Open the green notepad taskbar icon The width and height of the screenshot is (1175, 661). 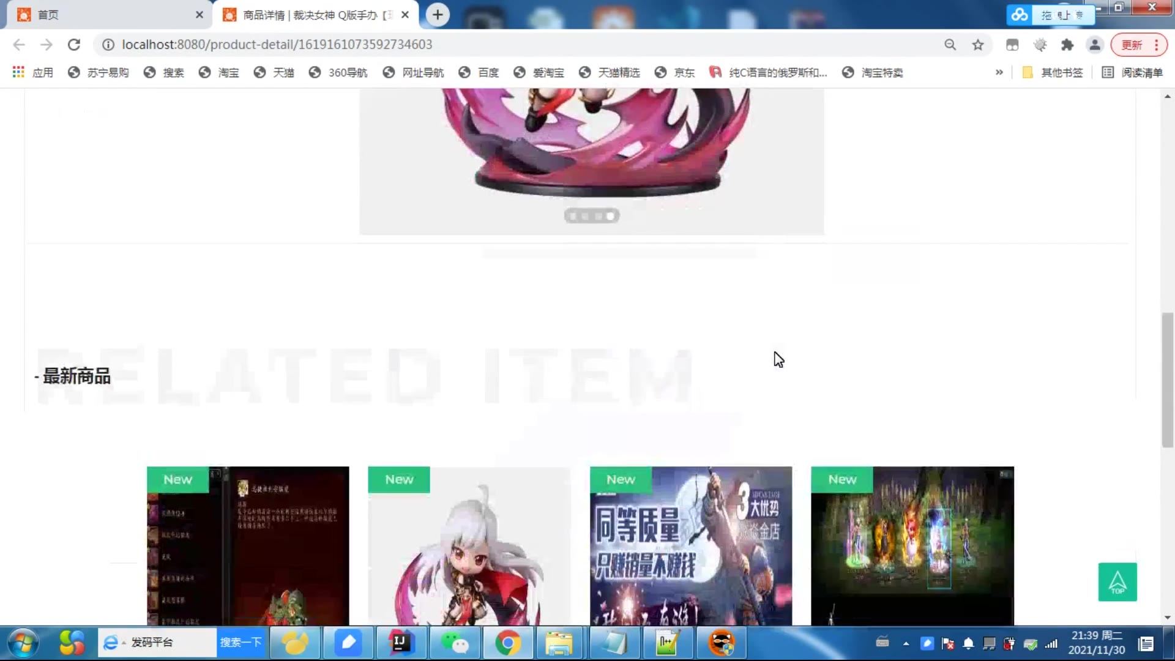click(668, 643)
